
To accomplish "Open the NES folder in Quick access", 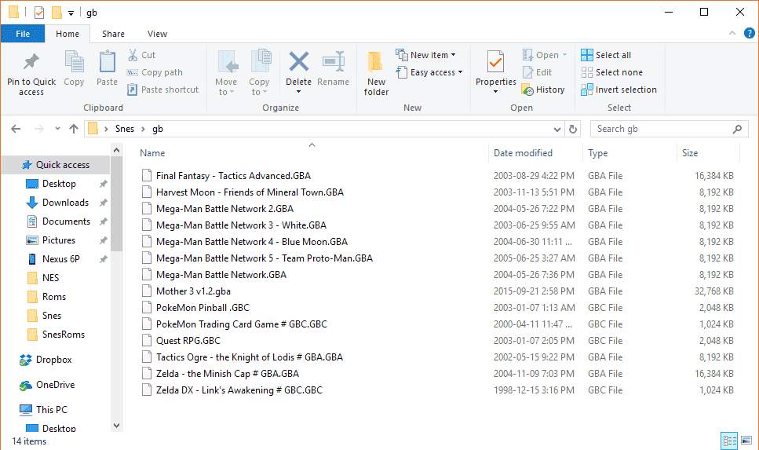I will [x=42, y=278].
